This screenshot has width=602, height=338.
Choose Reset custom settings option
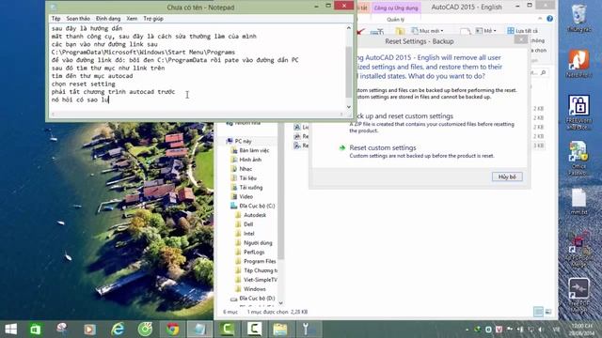coord(383,147)
